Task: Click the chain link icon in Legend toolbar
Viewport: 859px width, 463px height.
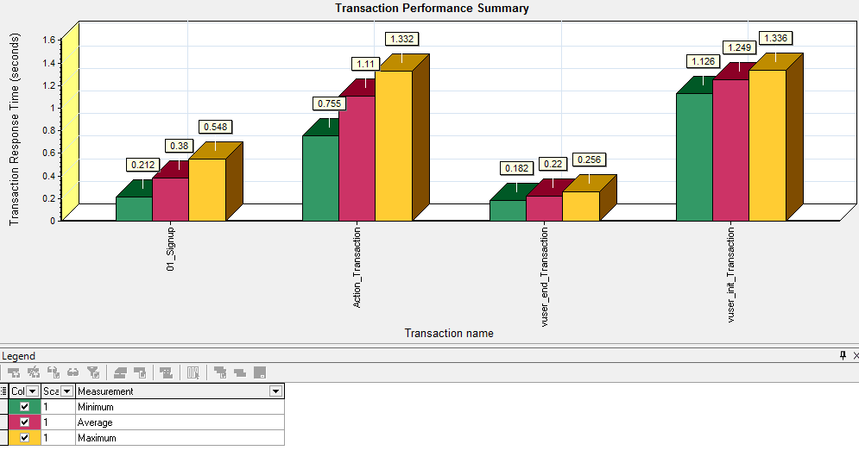Action: click(73, 372)
